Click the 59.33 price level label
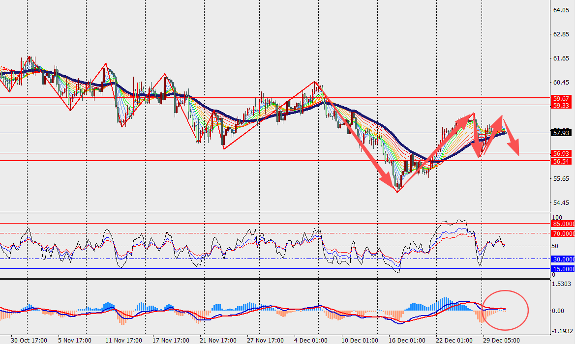This screenshot has height=344, width=575. [x=561, y=105]
